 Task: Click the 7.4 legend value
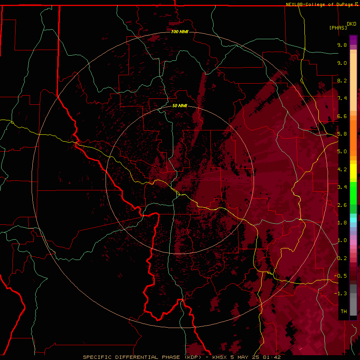342,98
